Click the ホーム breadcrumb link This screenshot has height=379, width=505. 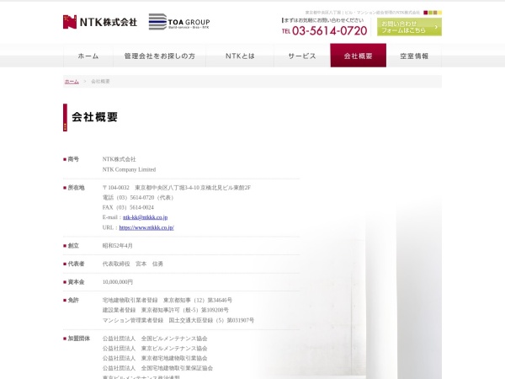(72, 82)
